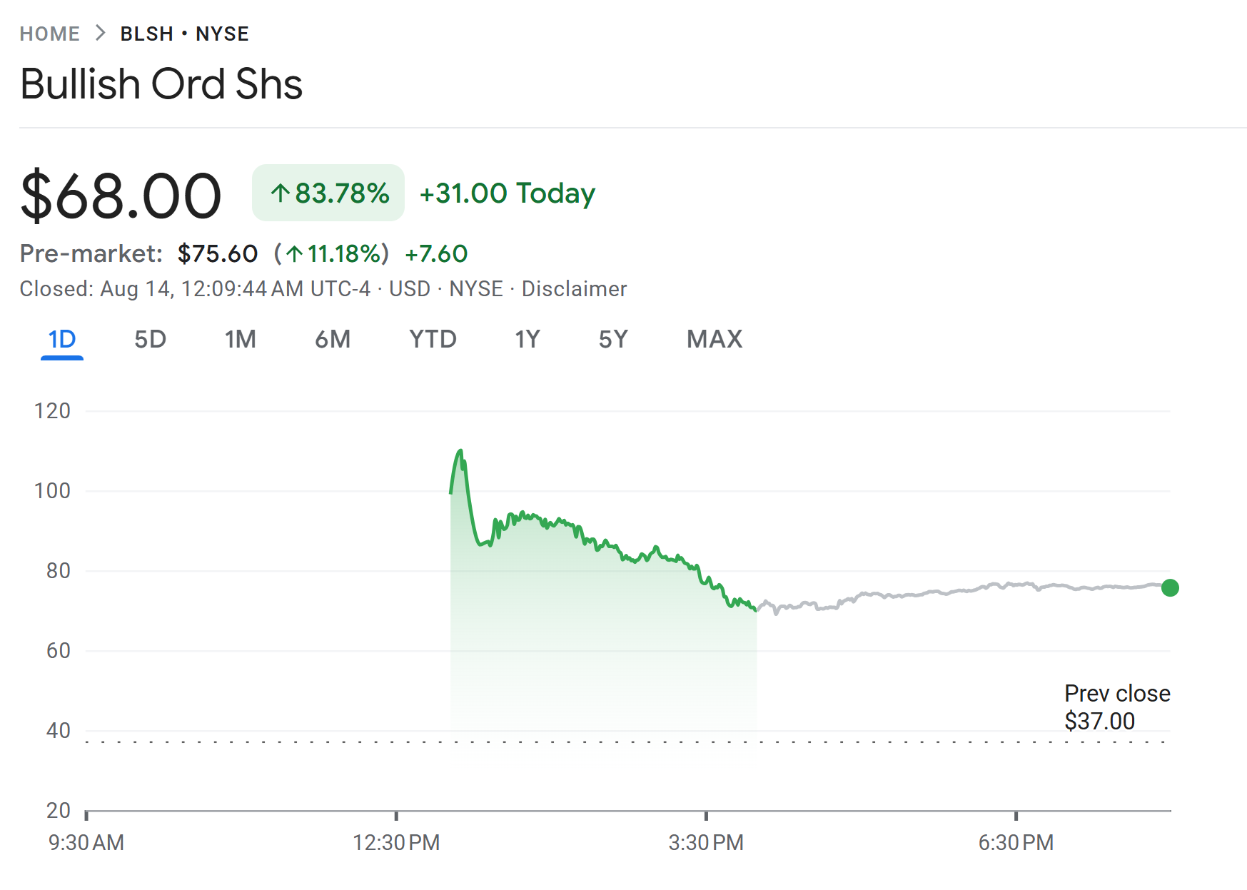The height and width of the screenshot is (890, 1247).
Task: Open the 1Y chart range
Action: tap(527, 339)
